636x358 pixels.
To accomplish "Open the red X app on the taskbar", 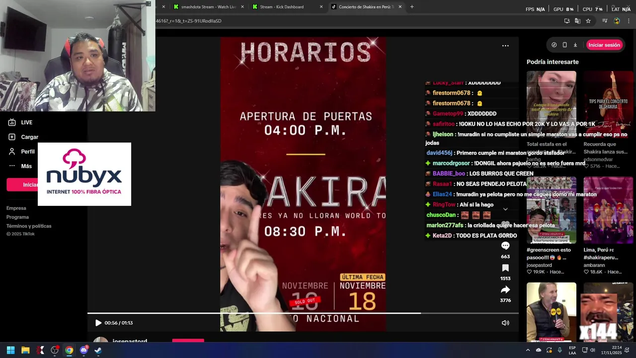I will tap(40, 350).
